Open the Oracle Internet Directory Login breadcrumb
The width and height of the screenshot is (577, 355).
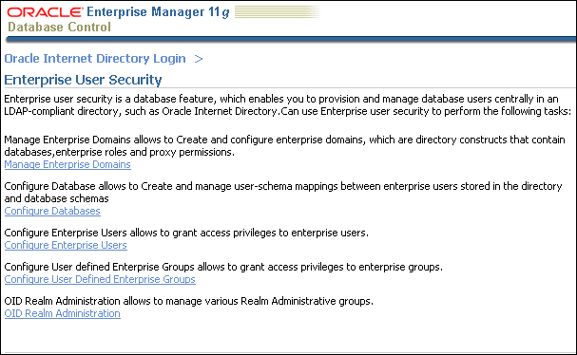tap(95, 59)
